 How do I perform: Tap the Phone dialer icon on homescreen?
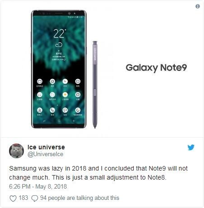[x=52, y=110]
